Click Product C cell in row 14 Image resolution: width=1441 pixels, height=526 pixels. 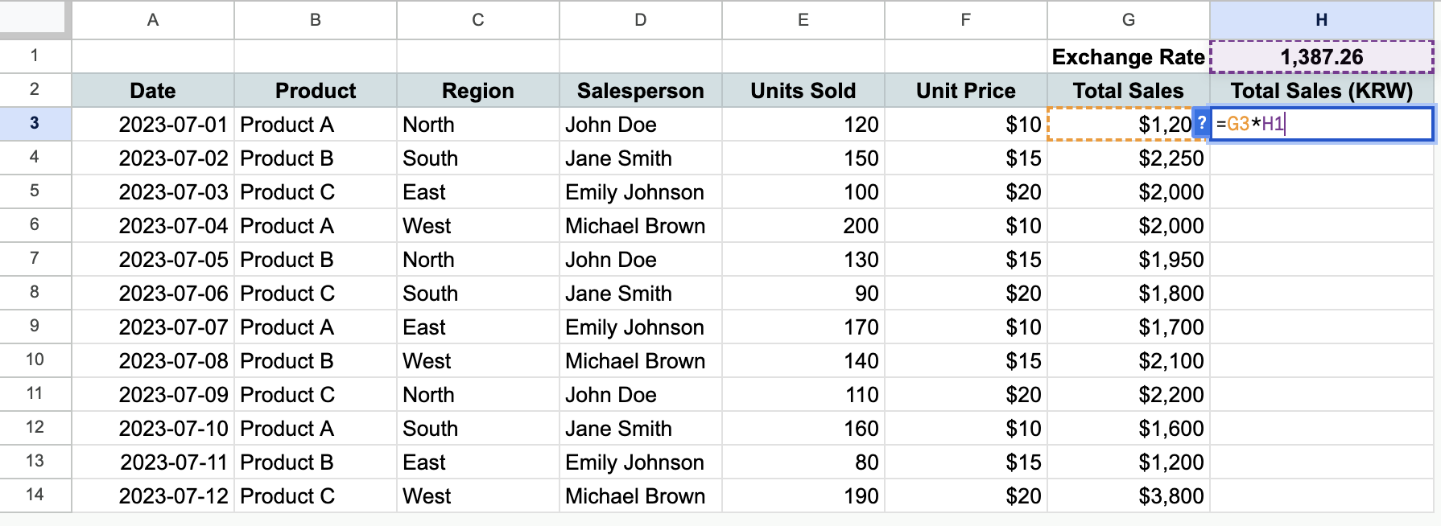(316, 495)
